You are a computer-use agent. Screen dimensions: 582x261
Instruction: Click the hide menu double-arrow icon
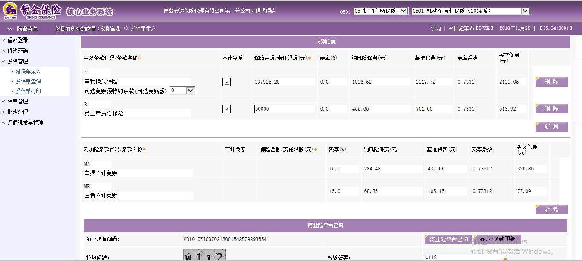10,28
